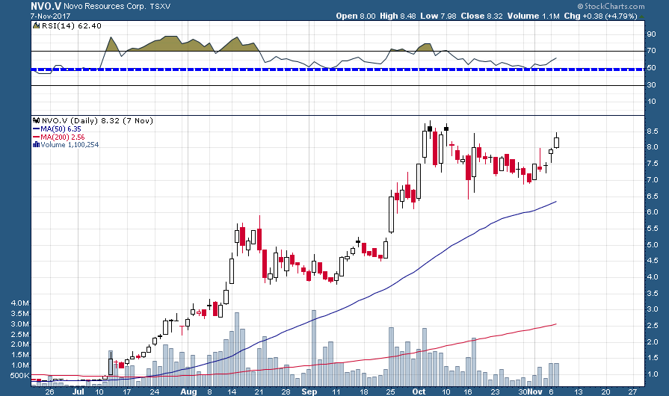Click the Volume 1,100,254 legend text
Image resolution: width=669 pixels, height=396 pixels.
click(x=70, y=144)
